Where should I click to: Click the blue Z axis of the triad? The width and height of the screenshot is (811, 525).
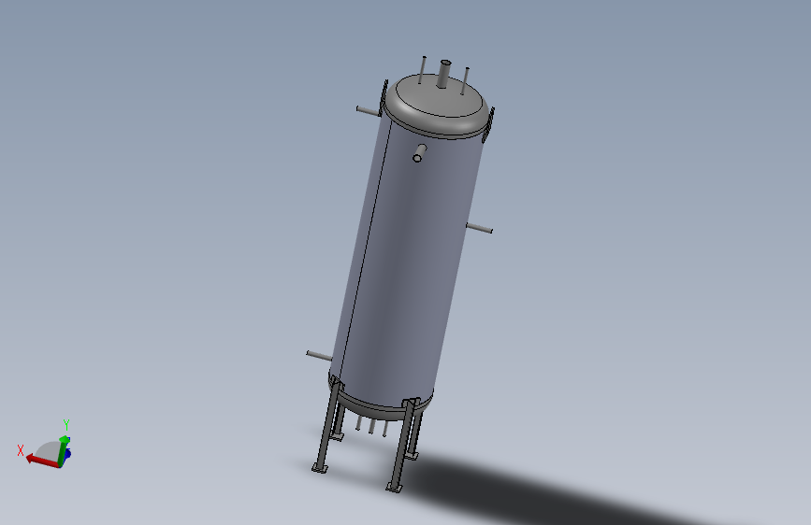point(67,454)
